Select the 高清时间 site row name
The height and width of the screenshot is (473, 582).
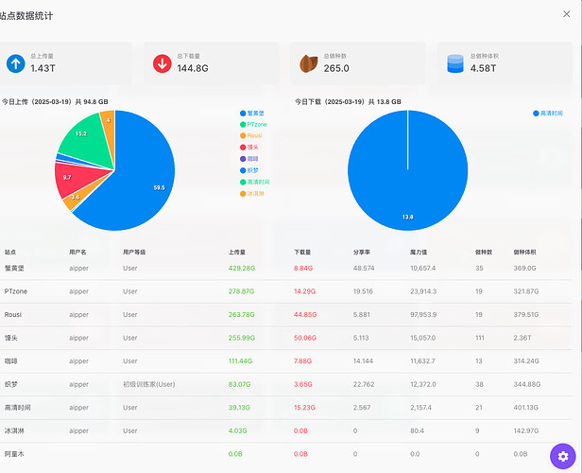tap(17, 407)
